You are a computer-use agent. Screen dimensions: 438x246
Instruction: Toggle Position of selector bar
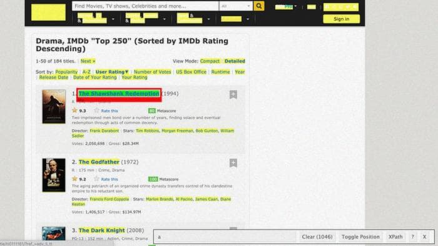(x=360, y=237)
